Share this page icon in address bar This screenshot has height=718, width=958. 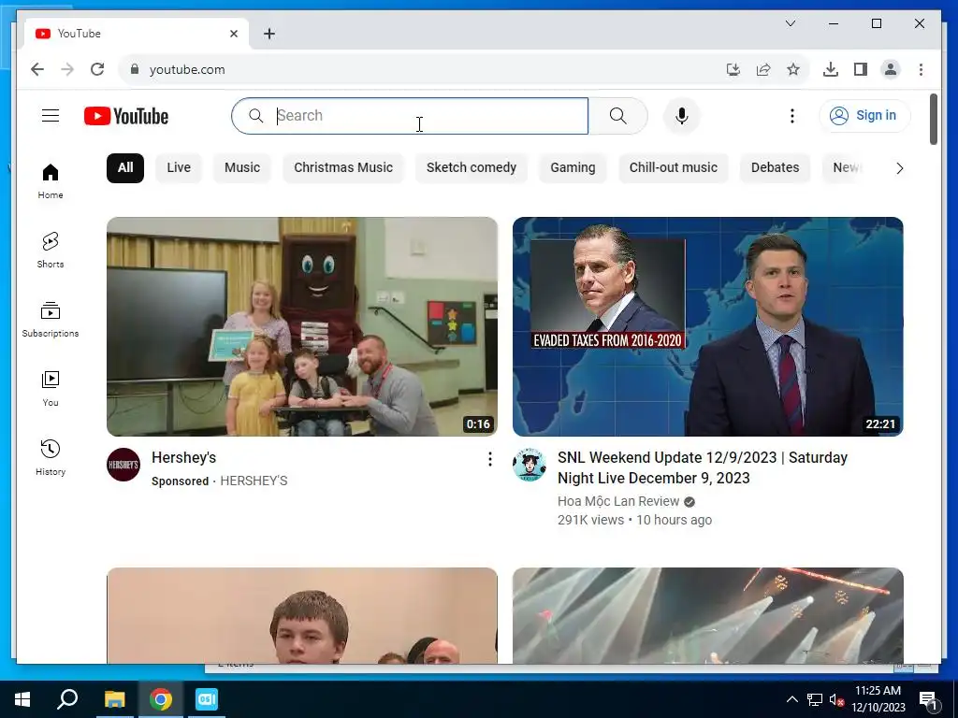coord(763,69)
